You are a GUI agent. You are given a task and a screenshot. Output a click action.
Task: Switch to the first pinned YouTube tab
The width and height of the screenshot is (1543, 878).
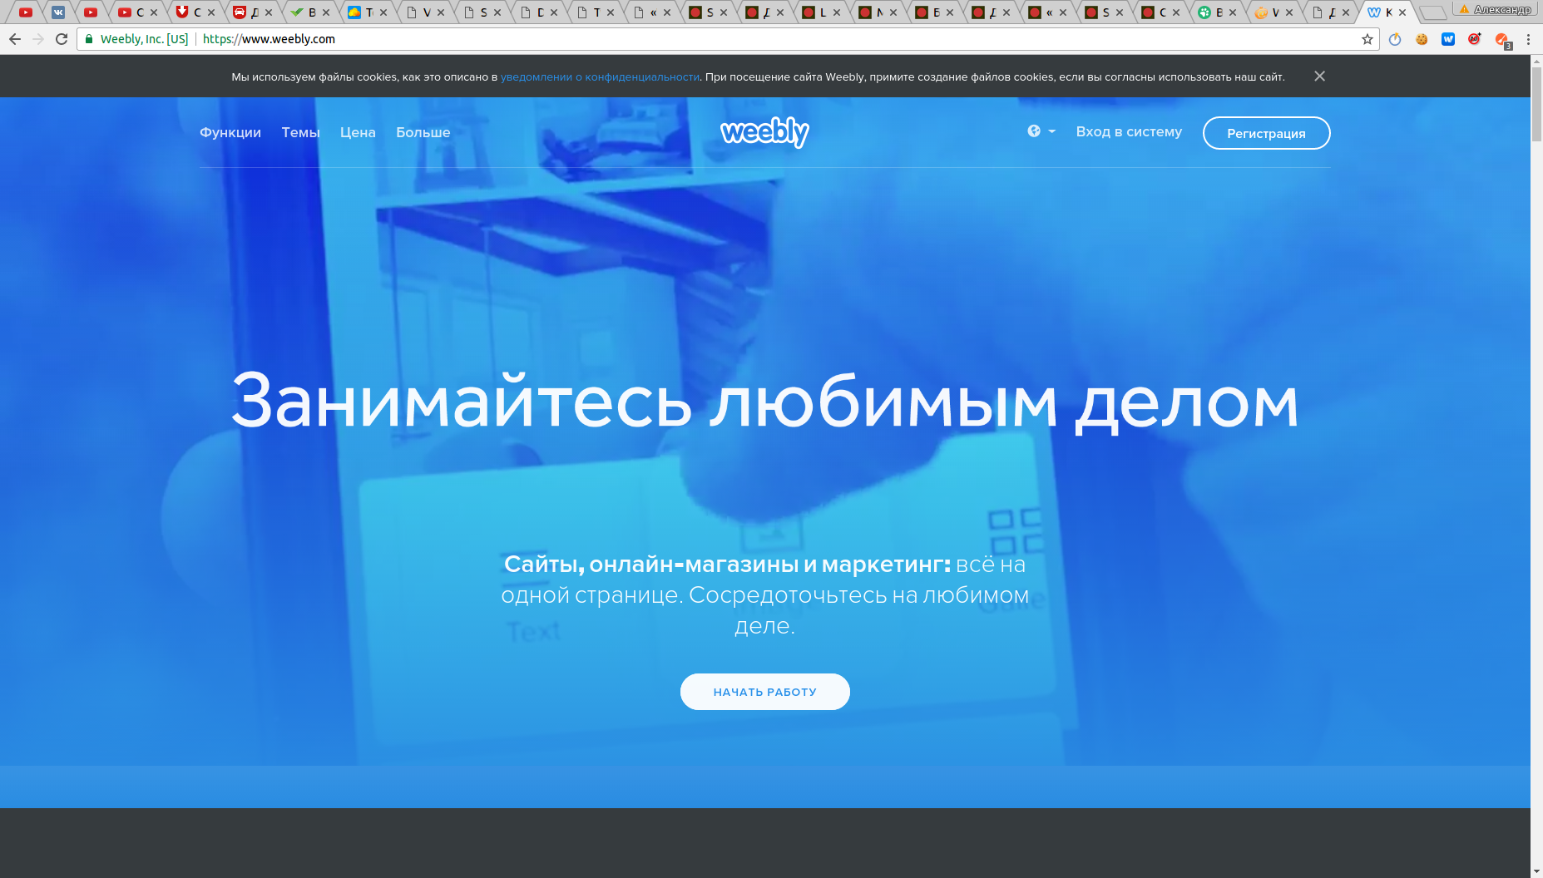coord(26,12)
